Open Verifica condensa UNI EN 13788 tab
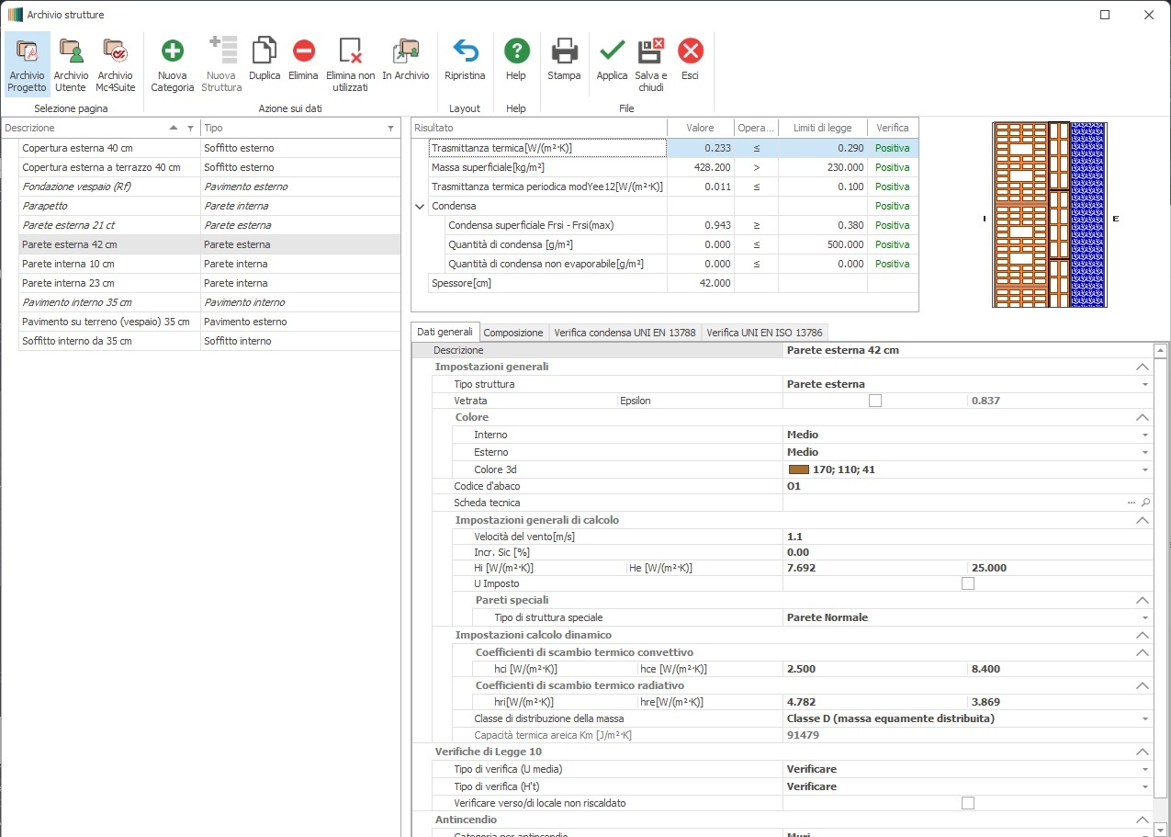This screenshot has width=1171, height=837. 627,333
